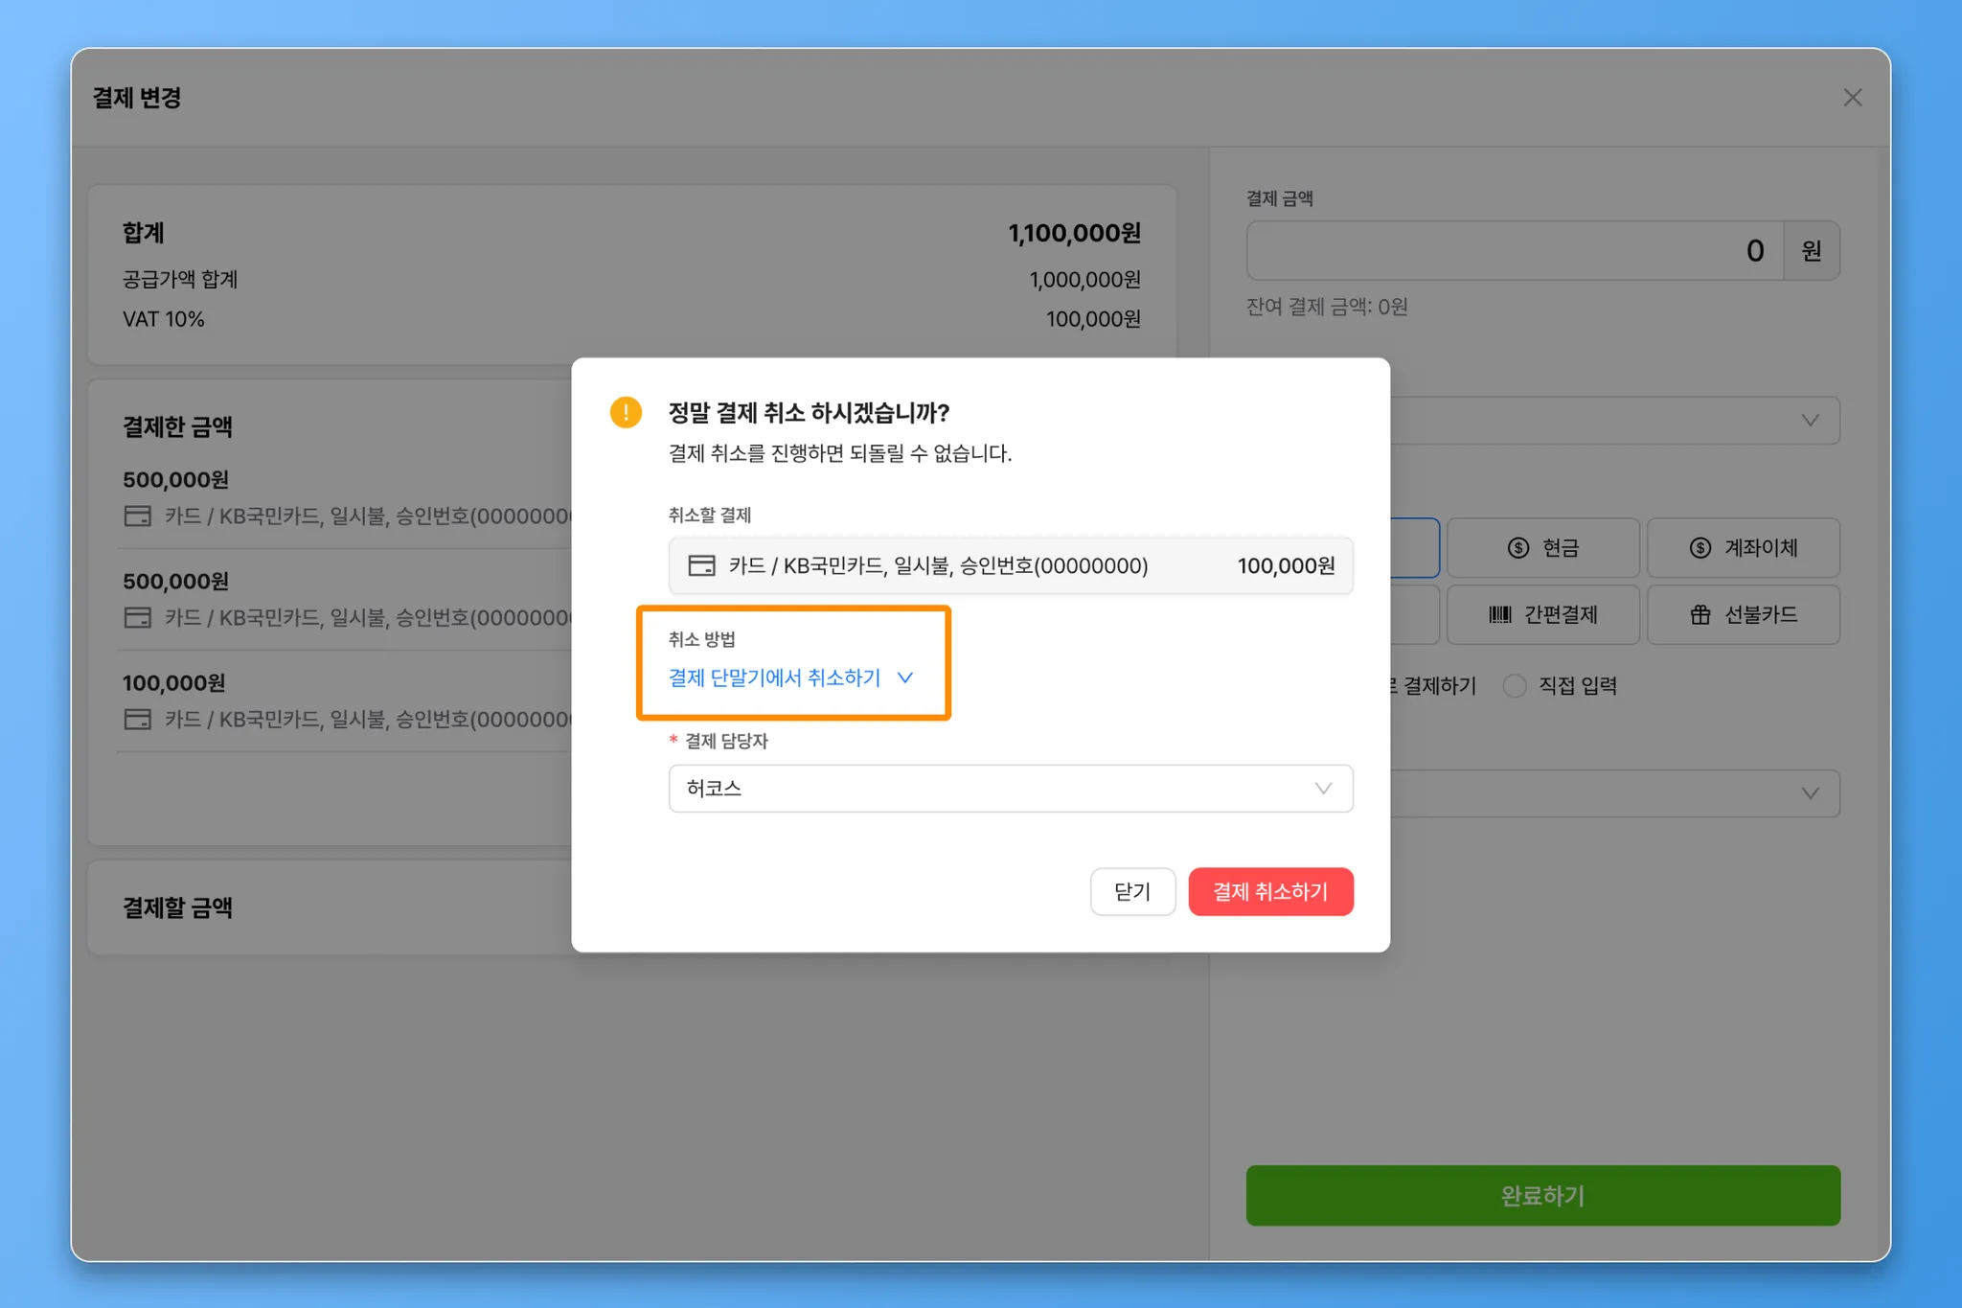Expand the 결제 담당자 허코스 dropdown
Image resolution: width=1962 pixels, height=1308 pixels.
[1010, 789]
